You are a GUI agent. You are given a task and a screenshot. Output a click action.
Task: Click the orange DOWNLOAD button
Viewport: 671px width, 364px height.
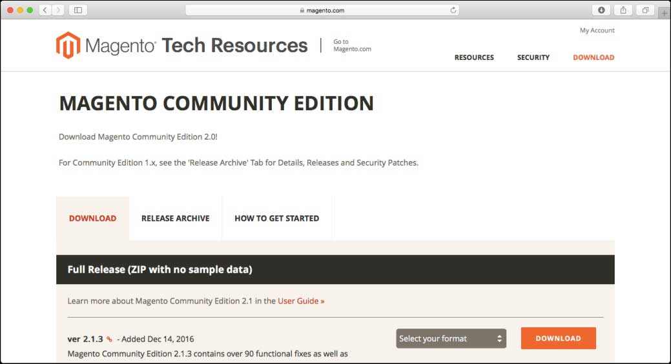559,338
